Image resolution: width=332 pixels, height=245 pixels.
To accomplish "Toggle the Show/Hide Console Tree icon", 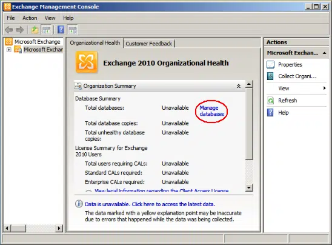I will tap(47, 30).
